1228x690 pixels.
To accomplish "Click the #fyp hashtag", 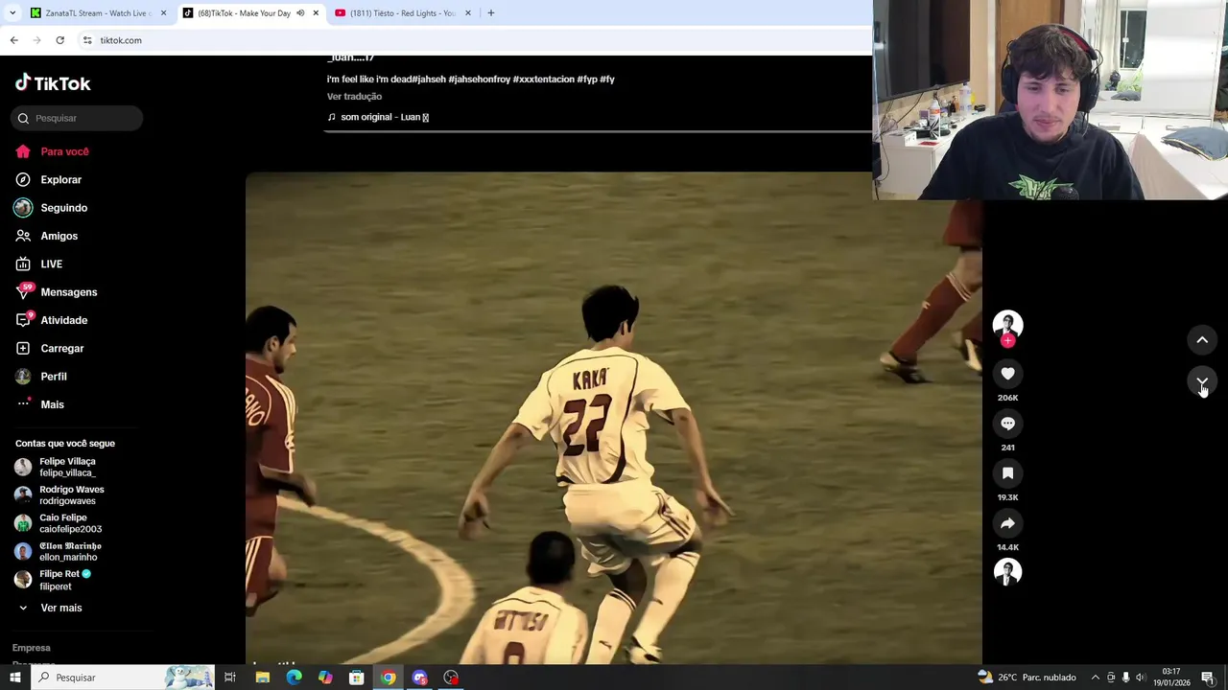I will tap(587, 80).
